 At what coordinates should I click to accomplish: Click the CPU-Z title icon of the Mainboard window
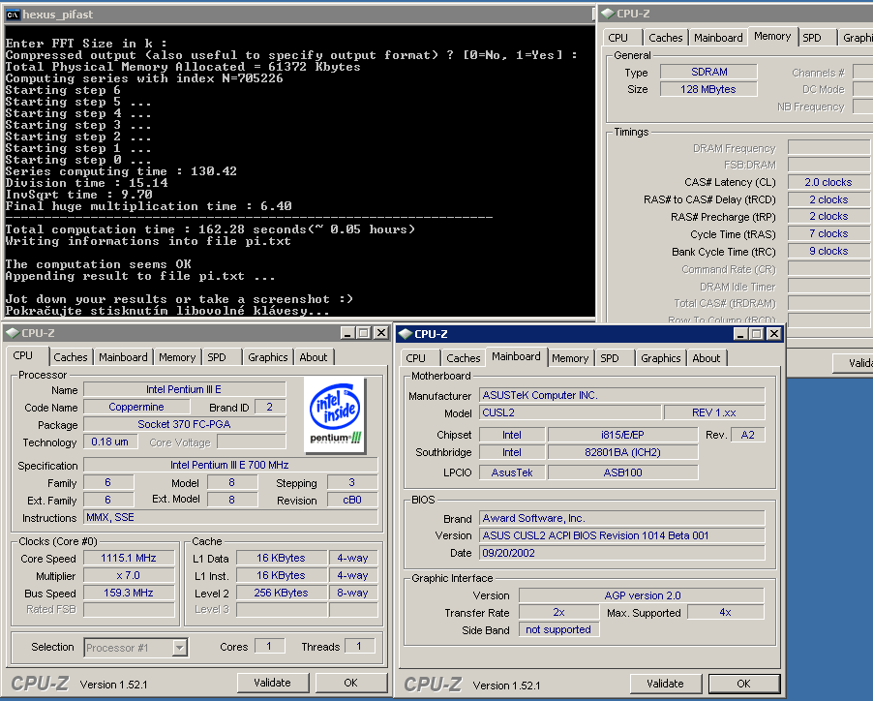point(405,334)
